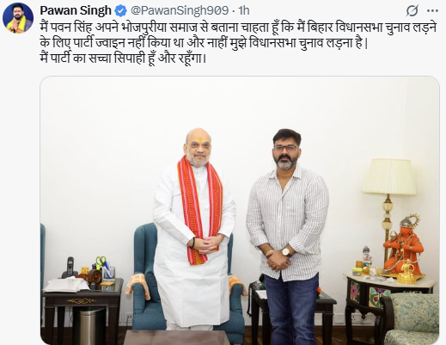Click the tweet line starting 'के लिए पार्टी'

click(204, 43)
